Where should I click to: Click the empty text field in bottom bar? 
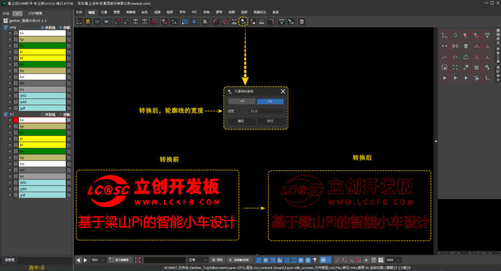point(165,260)
